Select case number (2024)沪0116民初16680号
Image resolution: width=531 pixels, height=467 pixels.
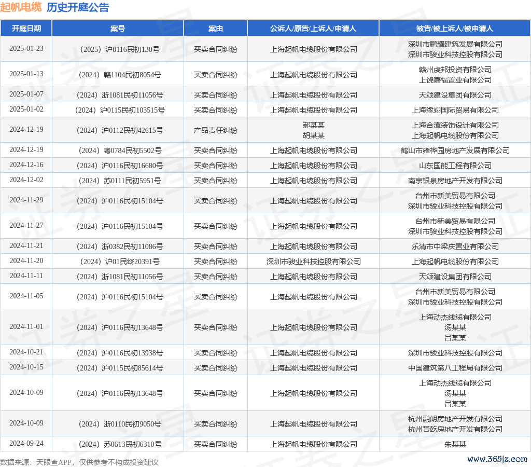(x=120, y=166)
